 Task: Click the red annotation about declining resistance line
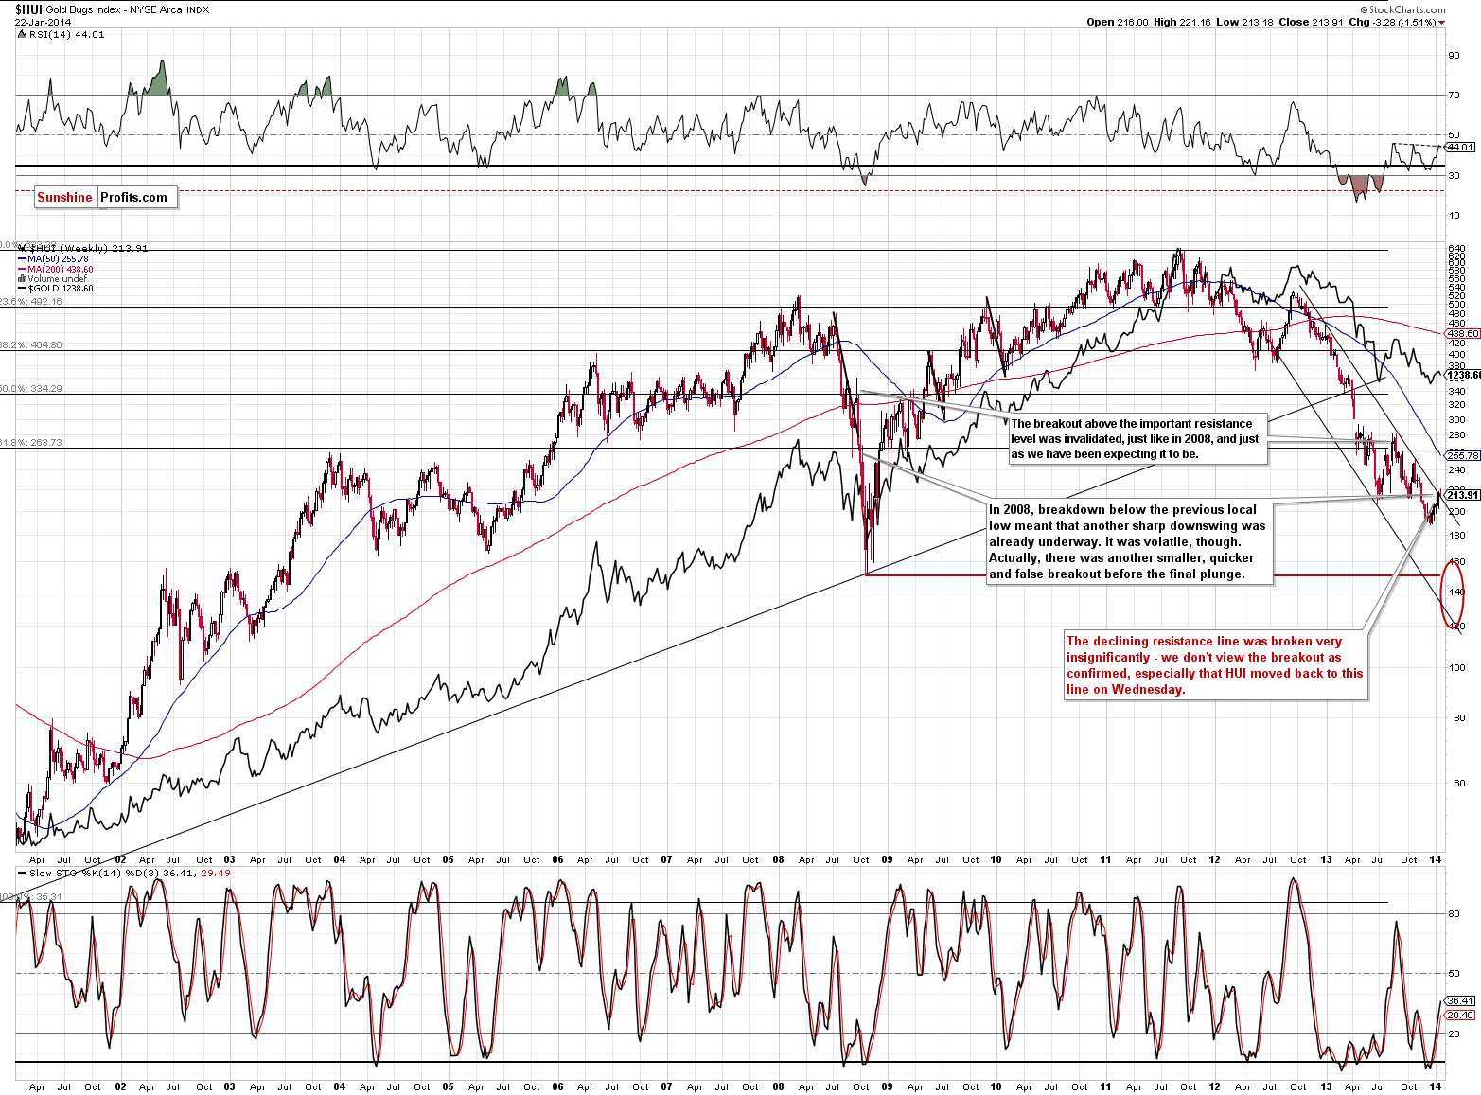click(1216, 665)
